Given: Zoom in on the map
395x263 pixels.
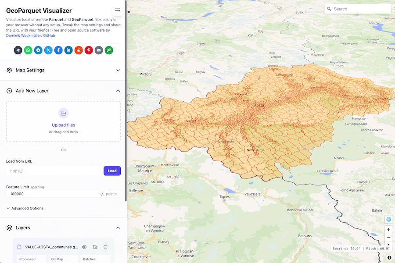Looking at the screenshot, I should tap(388, 230).
